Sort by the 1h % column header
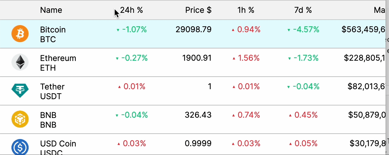The width and height of the screenshot is (389, 155). (x=246, y=10)
